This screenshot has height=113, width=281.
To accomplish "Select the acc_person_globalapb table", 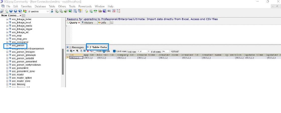I will tap(23, 55).
